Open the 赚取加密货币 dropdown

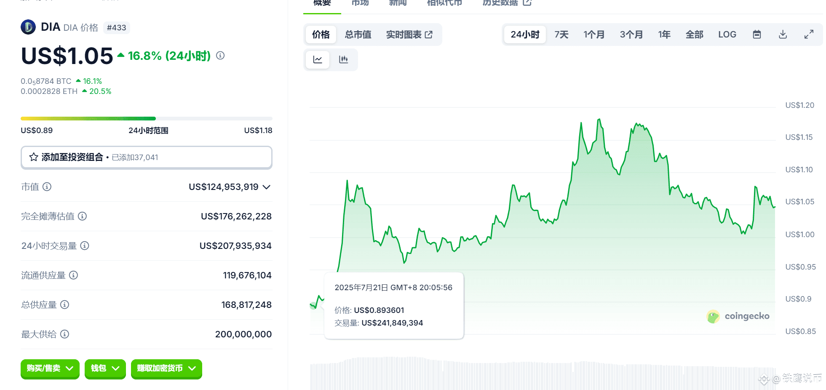point(166,369)
